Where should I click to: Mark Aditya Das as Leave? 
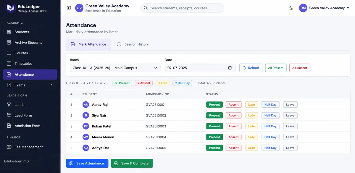click(x=290, y=148)
